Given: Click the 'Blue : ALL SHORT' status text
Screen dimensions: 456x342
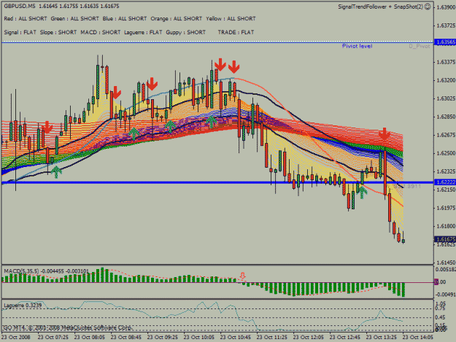Looking at the screenshot, I should (125, 19).
